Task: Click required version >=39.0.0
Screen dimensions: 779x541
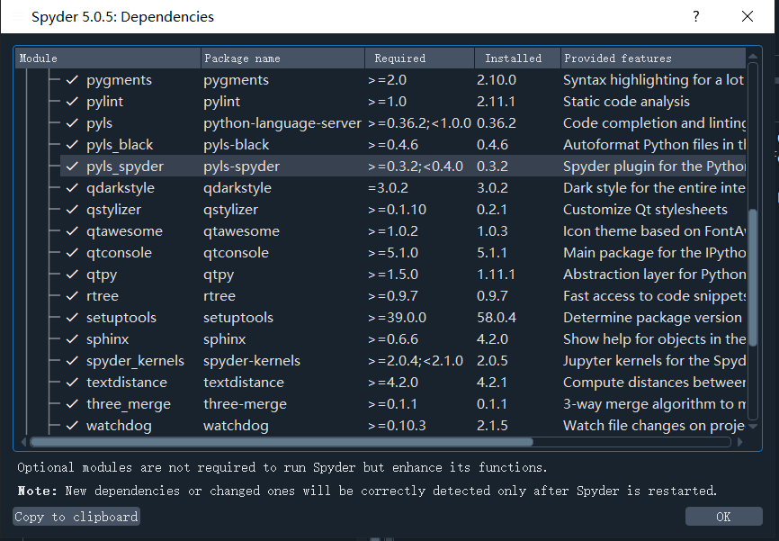Action: 397,317
